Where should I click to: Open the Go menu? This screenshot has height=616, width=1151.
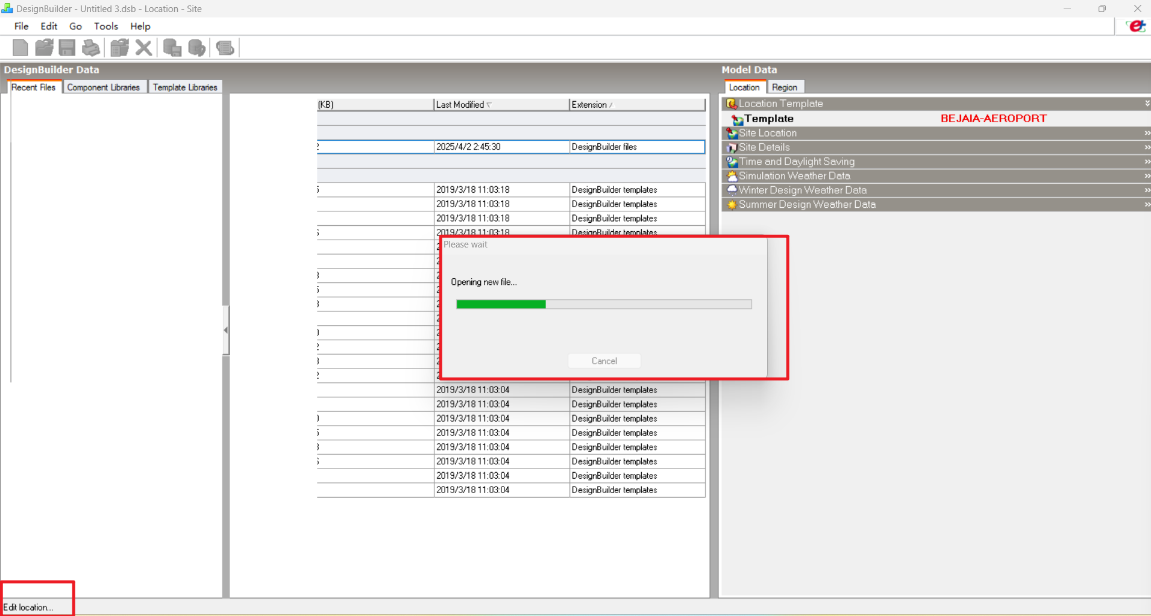75,26
